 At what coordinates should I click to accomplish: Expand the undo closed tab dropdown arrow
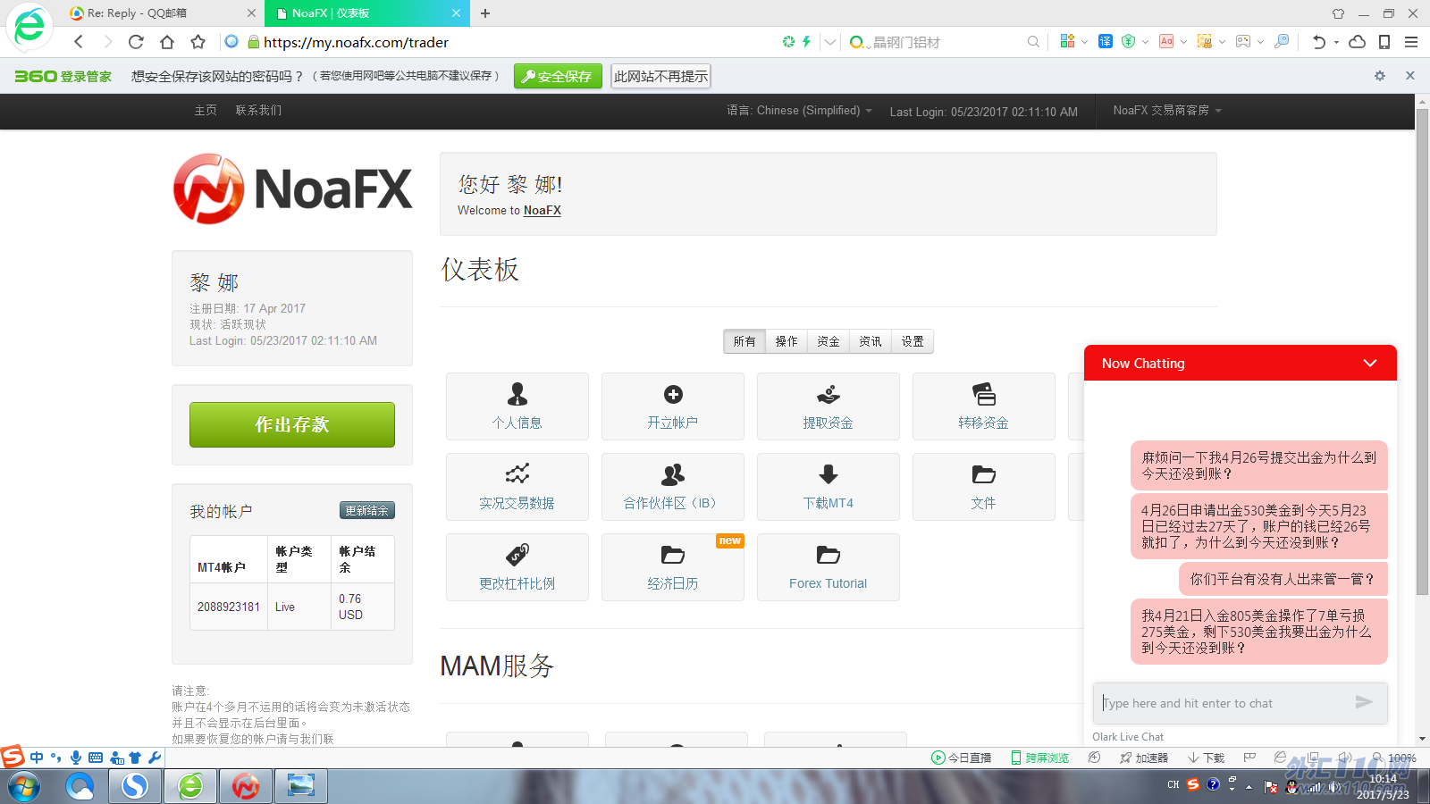pyautogui.click(x=1337, y=42)
